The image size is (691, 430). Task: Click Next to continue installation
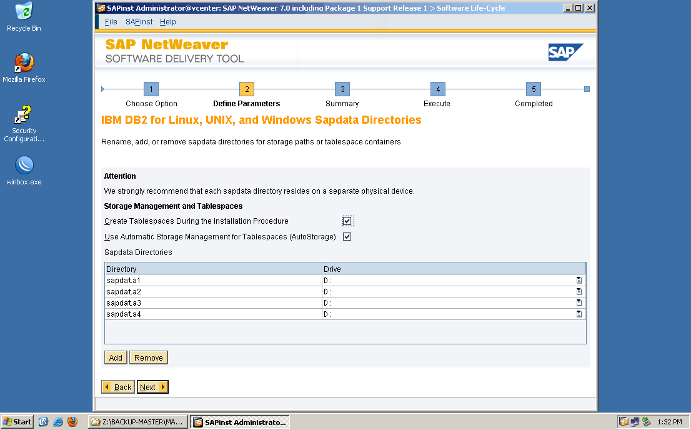(x=152, y=387)
